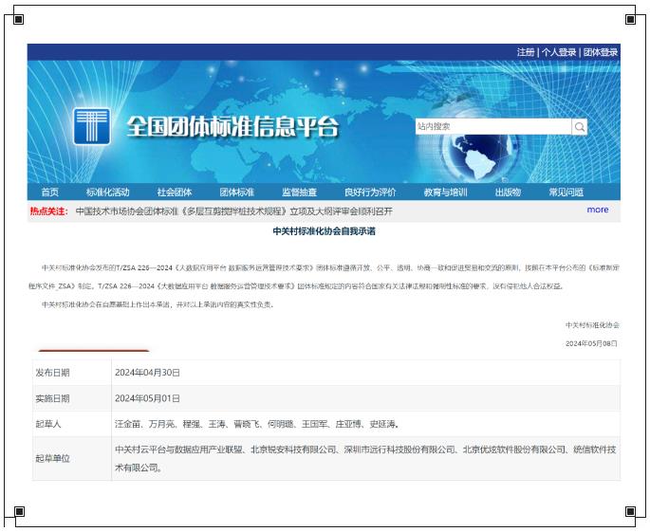
Task: Select the bottom-left corner image handle
Action: click(x=19, y=512)
